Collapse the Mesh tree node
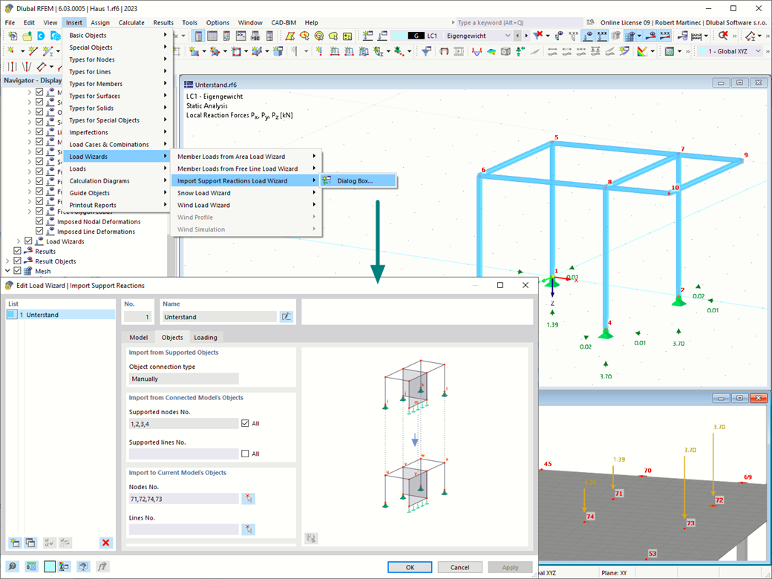Screen dimensions: 772x579 (x=8, y=271)
